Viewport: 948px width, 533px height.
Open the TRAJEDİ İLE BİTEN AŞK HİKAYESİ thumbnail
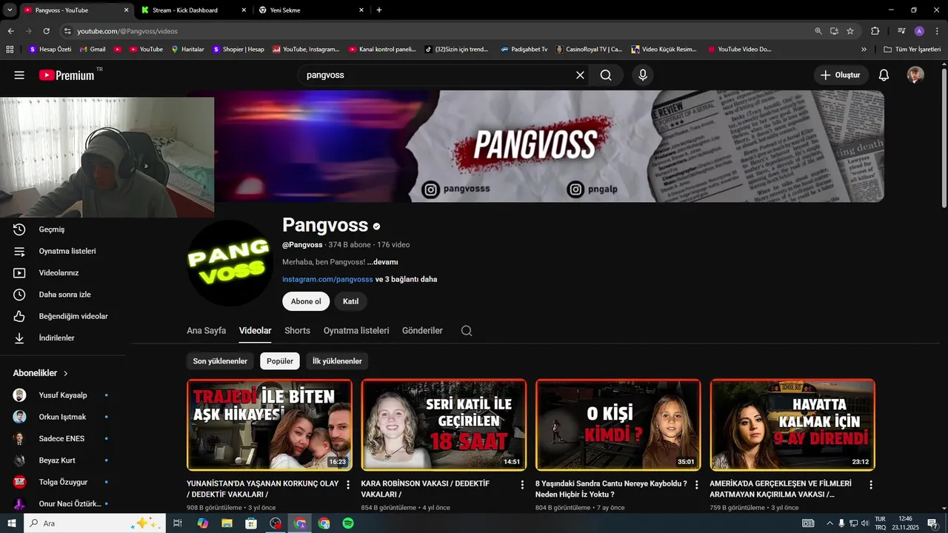coord(270,425)
